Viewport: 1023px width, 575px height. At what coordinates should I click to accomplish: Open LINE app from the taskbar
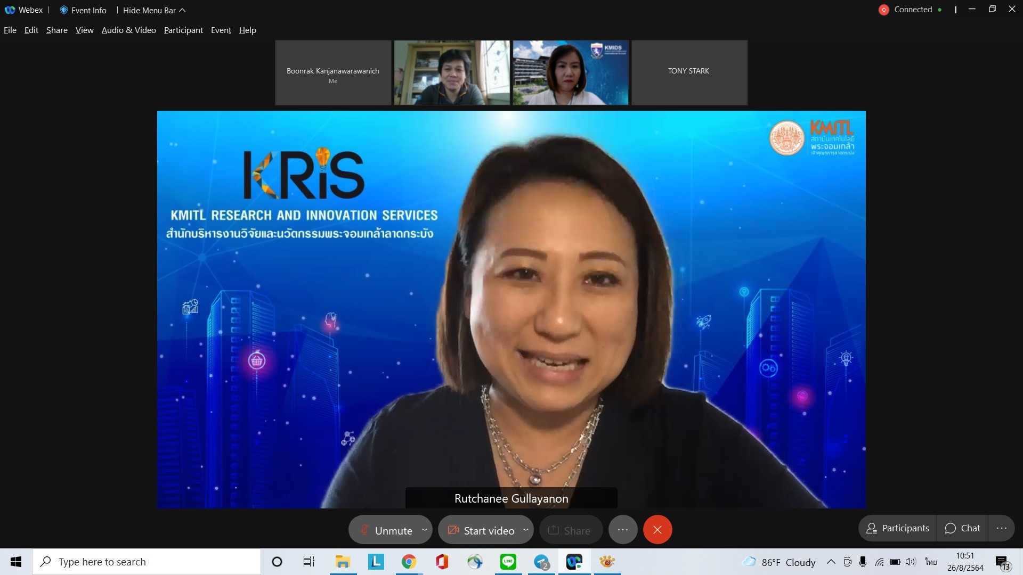[508, 562]
